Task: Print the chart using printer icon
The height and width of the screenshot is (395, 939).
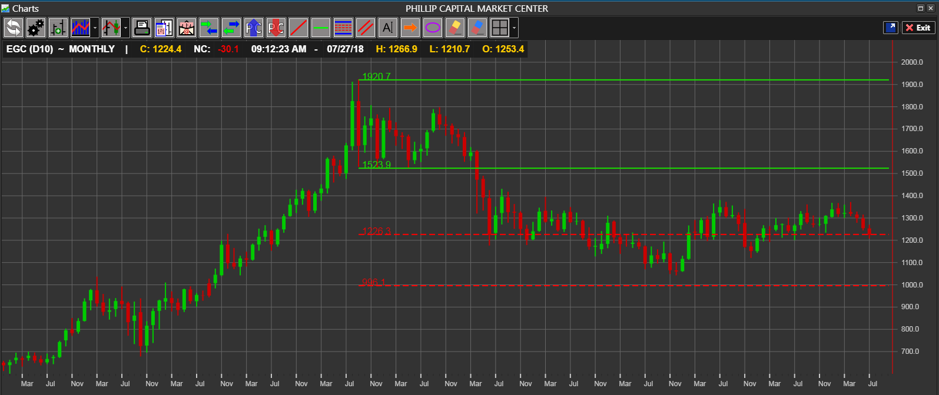Action: coord(142,28)
